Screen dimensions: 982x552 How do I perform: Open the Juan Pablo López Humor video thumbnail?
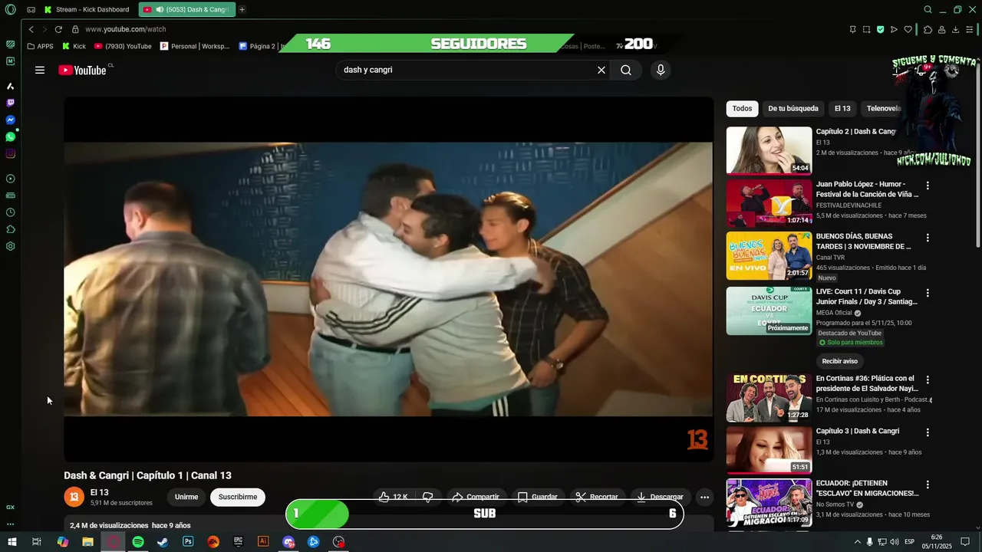pyautogui.click(x=769, y=203)
